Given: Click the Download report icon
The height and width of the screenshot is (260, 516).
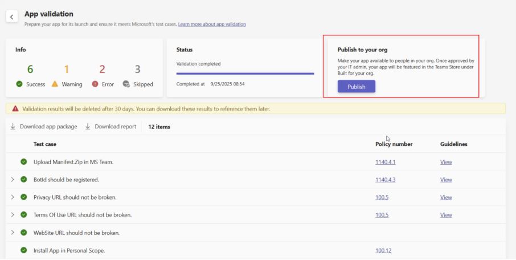Looking at the screenshot, I should [x=88, y=127].
